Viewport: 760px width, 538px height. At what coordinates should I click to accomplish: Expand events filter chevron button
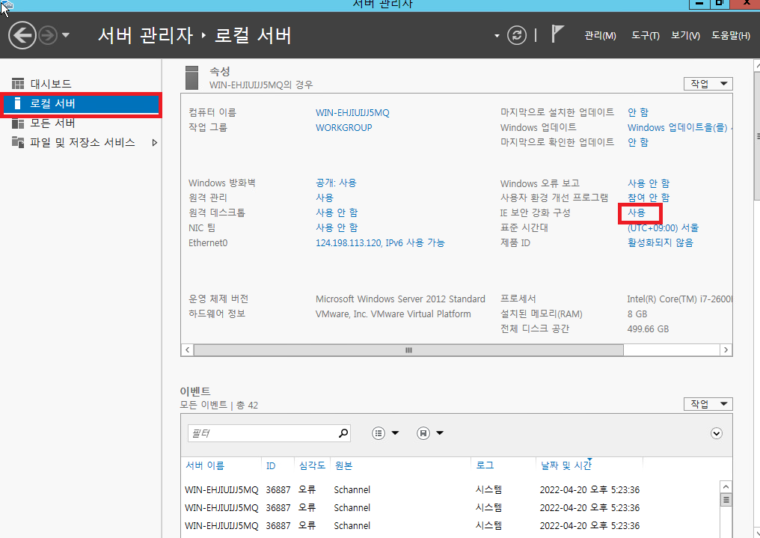(717, 433)
